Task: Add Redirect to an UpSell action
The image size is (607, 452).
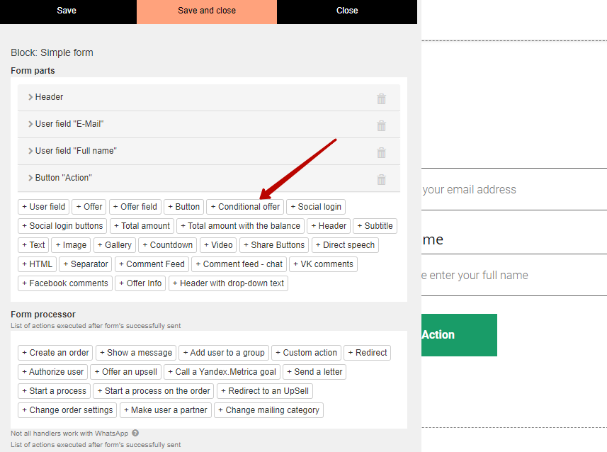Action: coord(265,391)
